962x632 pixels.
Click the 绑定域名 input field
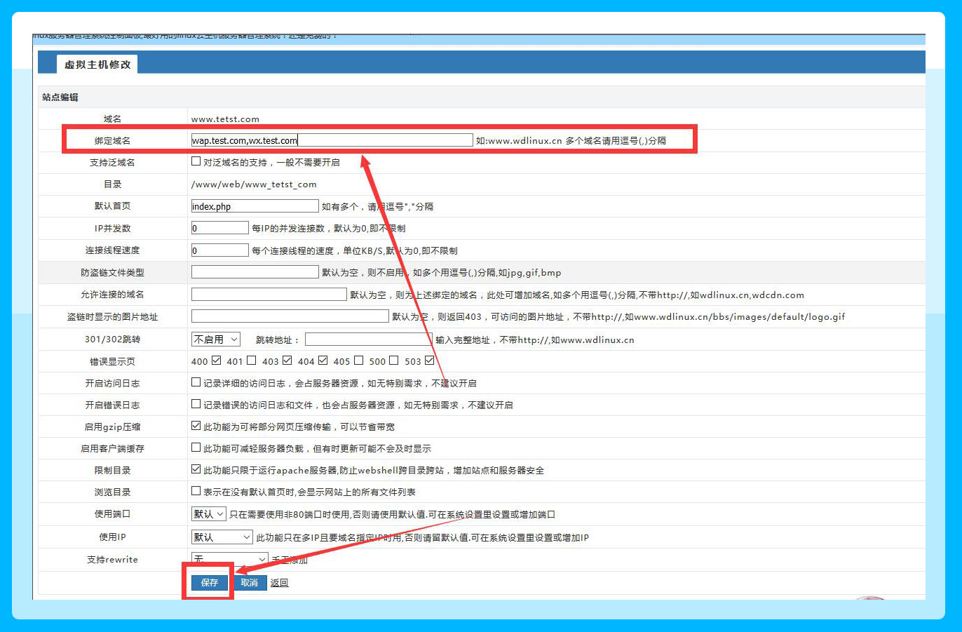332,140
